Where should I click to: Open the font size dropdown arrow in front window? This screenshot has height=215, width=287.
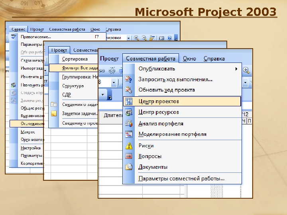114,82
